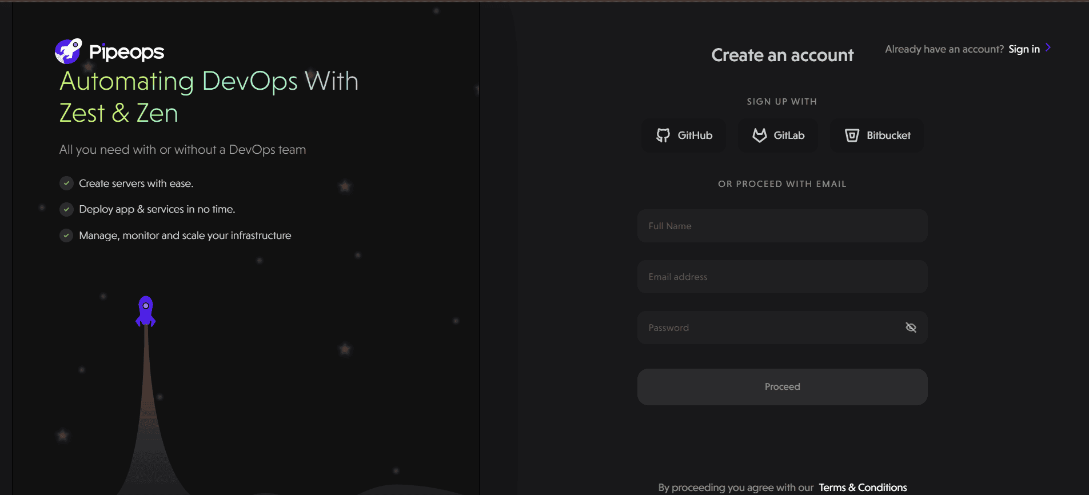This screenshot has width=1089, height=495.
Task: Click 'Already have an account?' text
Action: pos(944,49)
